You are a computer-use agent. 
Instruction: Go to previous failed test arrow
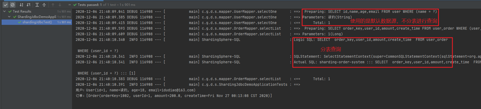[x=53, y=5]
